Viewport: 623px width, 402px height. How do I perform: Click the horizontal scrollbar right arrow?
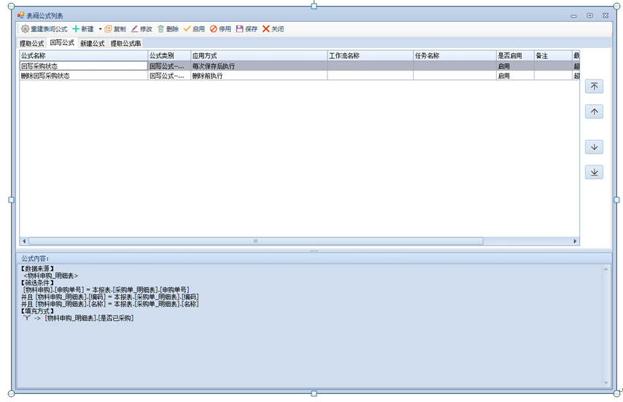575,241
